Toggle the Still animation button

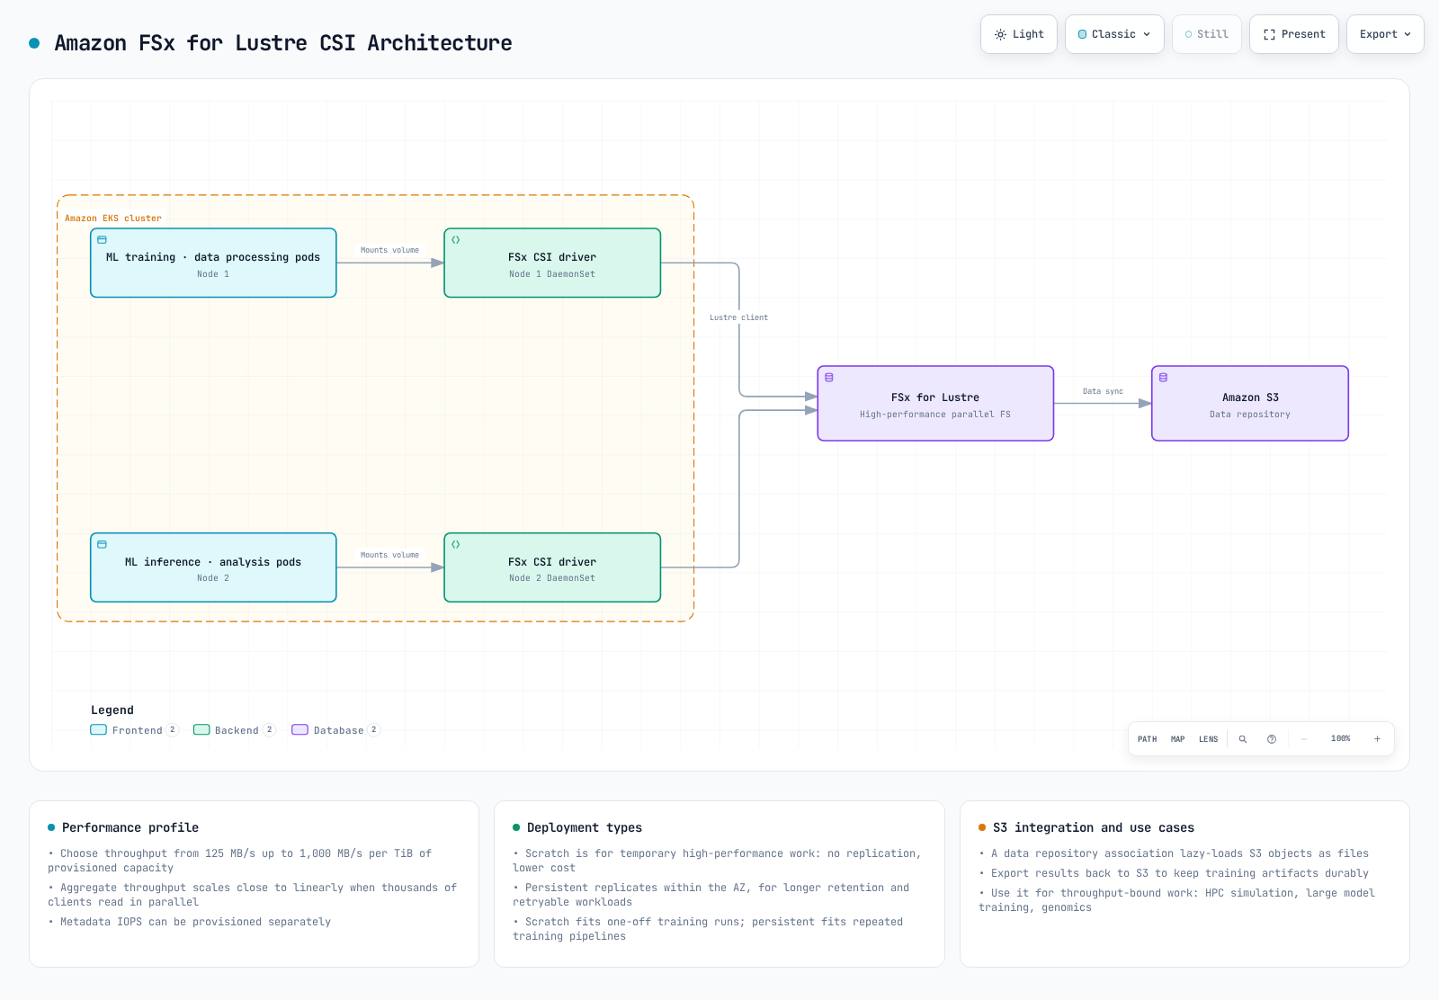(x=1207, y=34)
